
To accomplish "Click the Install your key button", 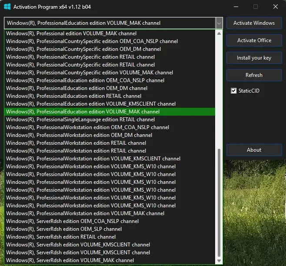I will [x=254, y=58].
